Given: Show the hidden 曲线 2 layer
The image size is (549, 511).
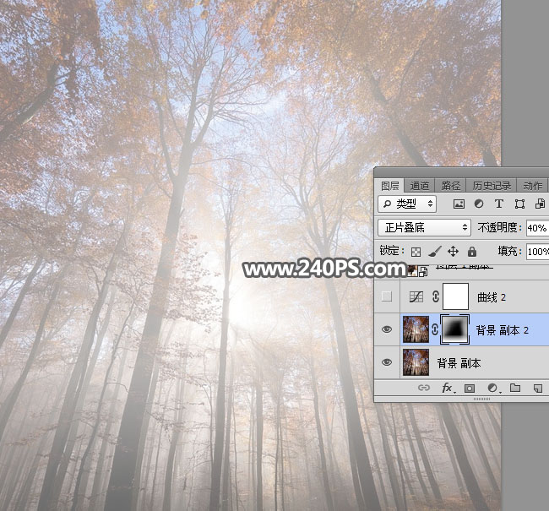Looking at the screenshot, I should pos(387,296).
